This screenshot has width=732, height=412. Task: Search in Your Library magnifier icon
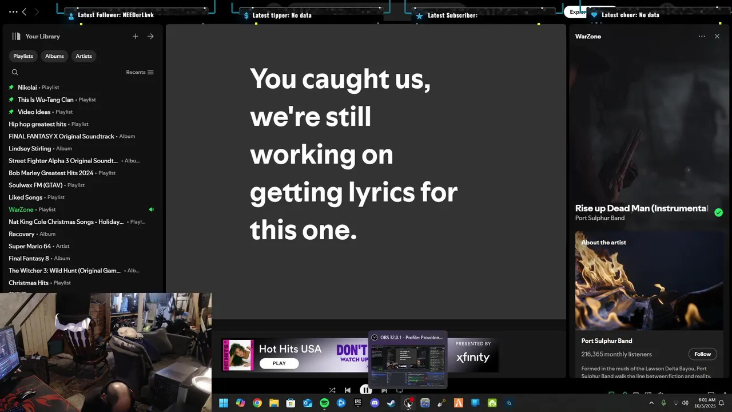pyautogui.click(x=15, y=72)
